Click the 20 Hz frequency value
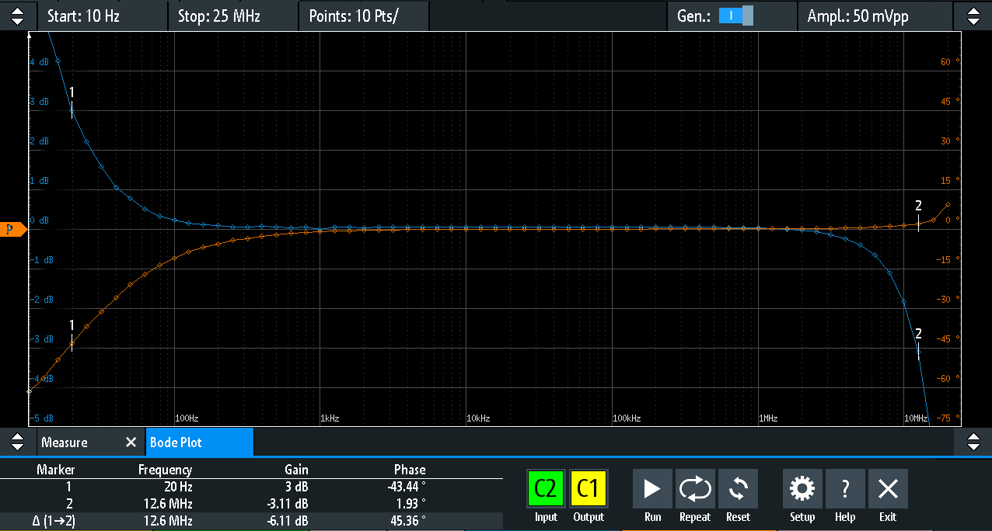The height and width of the screenshot is (531, 992). coord(177,487)
